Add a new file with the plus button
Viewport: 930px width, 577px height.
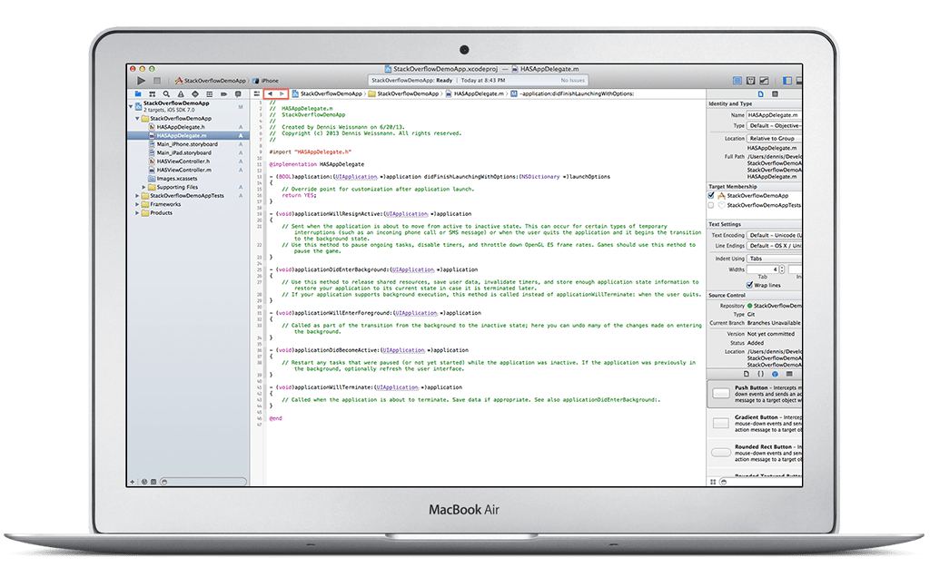click(133, 482)
